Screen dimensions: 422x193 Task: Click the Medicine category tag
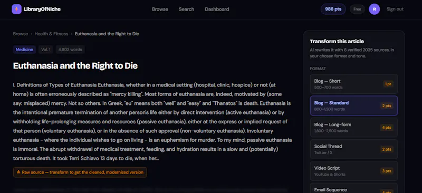24,50
